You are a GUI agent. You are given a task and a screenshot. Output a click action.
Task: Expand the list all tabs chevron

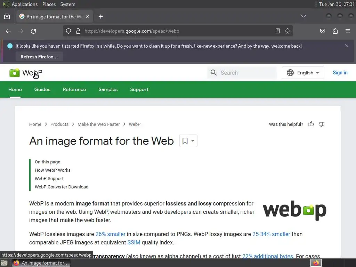tap(303, 16)
